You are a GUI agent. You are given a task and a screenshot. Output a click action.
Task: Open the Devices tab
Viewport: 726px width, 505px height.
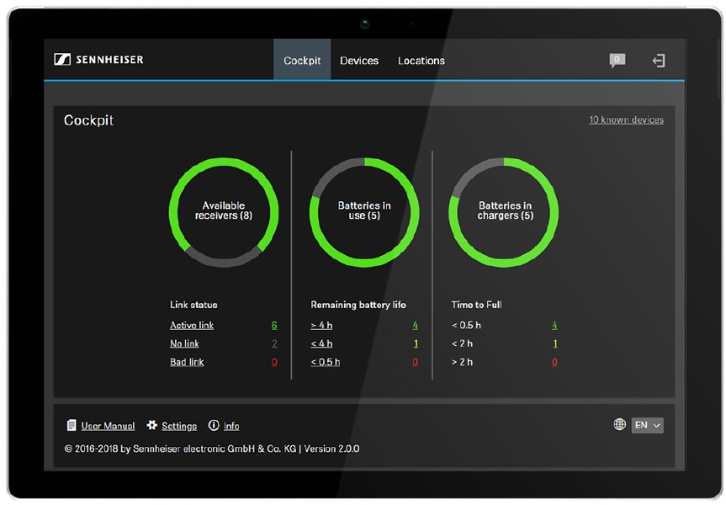point(359,61)
